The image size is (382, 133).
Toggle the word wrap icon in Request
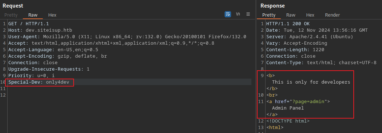click(228, 14)
